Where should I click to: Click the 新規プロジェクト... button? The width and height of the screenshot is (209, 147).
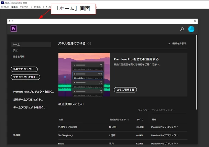(24, 69)
